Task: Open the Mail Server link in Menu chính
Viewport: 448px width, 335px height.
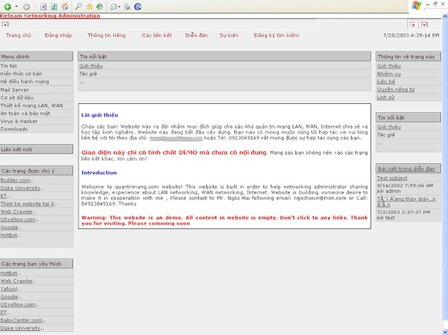Action: coord(14,89)
